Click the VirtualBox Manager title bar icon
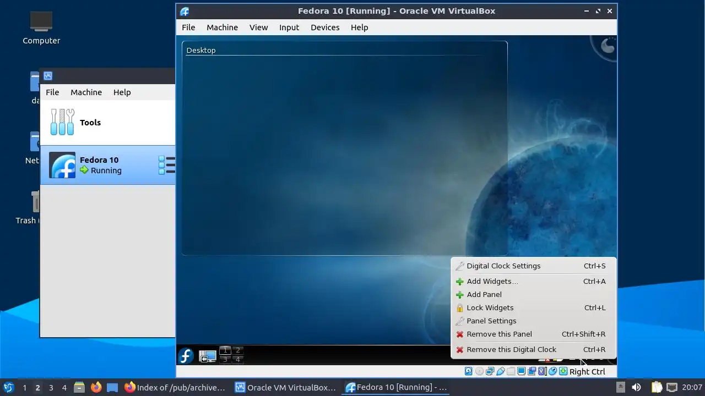 [x=48, y=76]
